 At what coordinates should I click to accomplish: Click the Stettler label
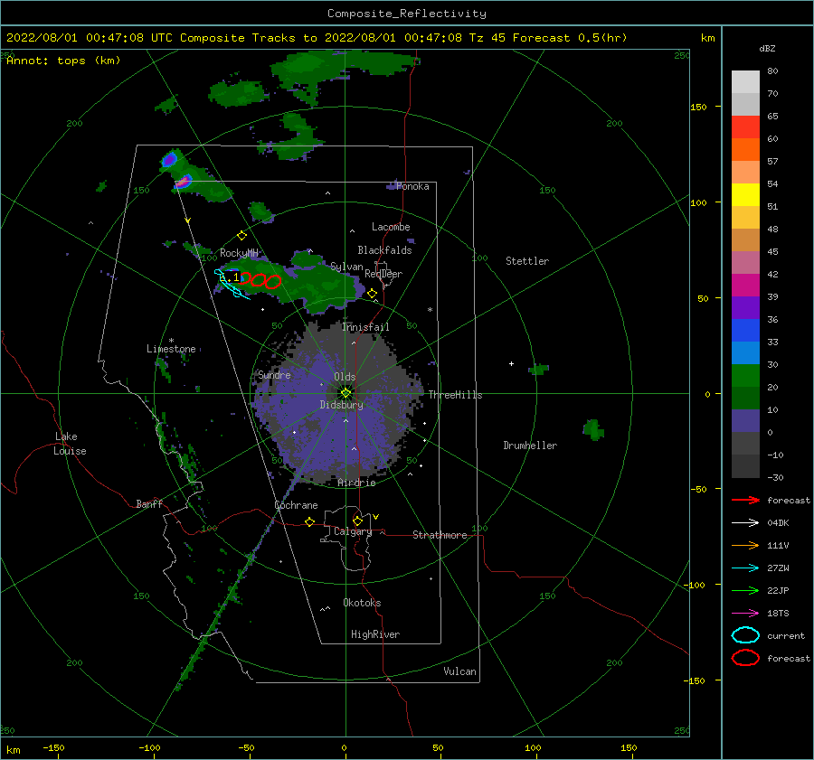(x=527, y=261)
